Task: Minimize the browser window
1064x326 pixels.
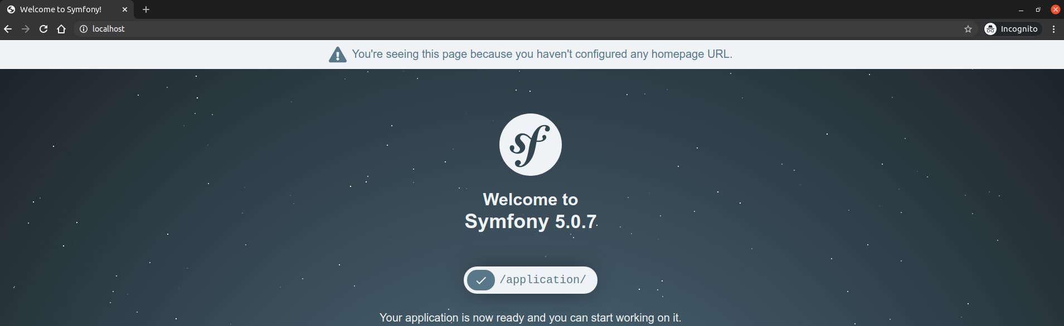Action: (x=1021, y=9)
